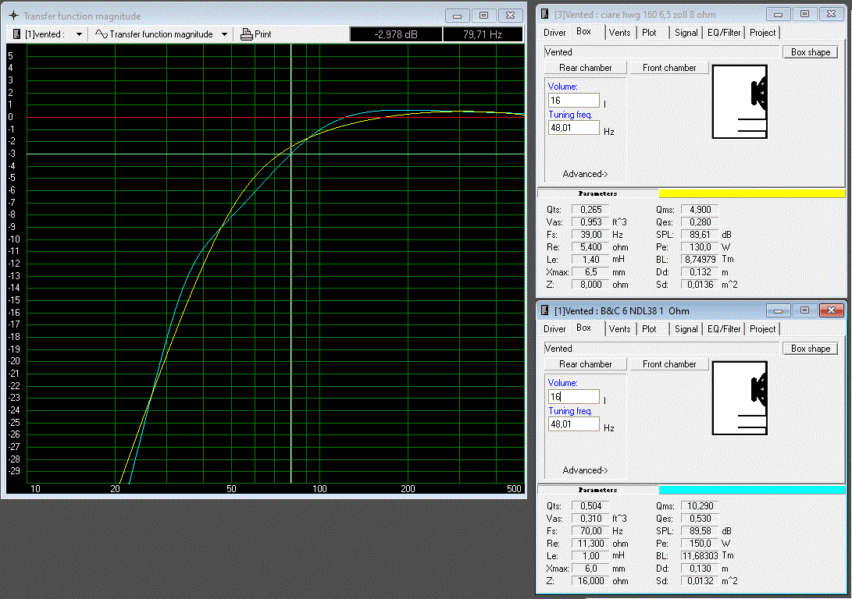Viewport: 852px width, 599px height.
Task: Click the crosshair icon in graph title bar
Action: pos(13,16)
